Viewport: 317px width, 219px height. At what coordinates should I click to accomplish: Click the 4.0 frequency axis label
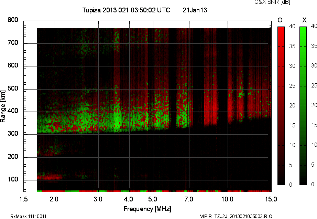[x=129, y=199]
